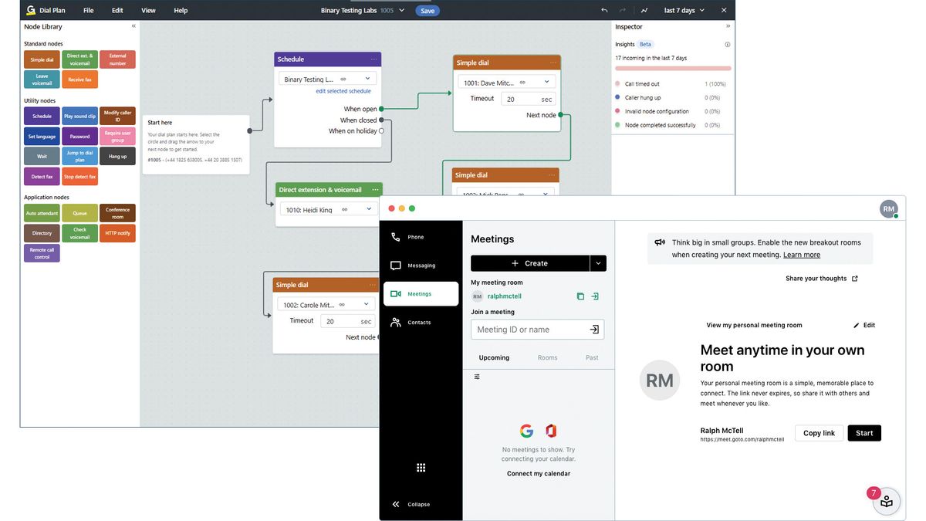Expand the 1010: Heidi King dropdown
Screen dimensions: 926x521
point(367,210)
